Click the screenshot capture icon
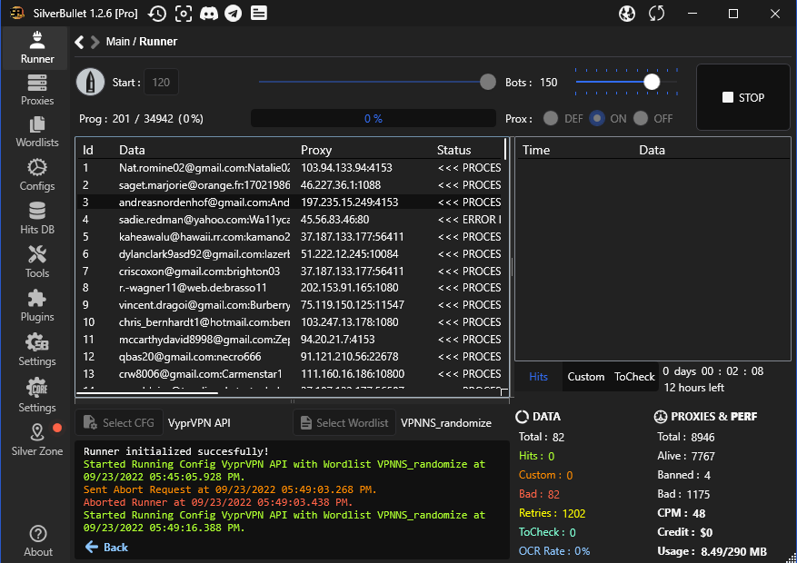 click(184, 14)
